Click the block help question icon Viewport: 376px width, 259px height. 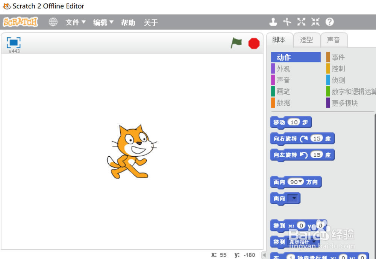pyautogui.click(x=329, y=22)
